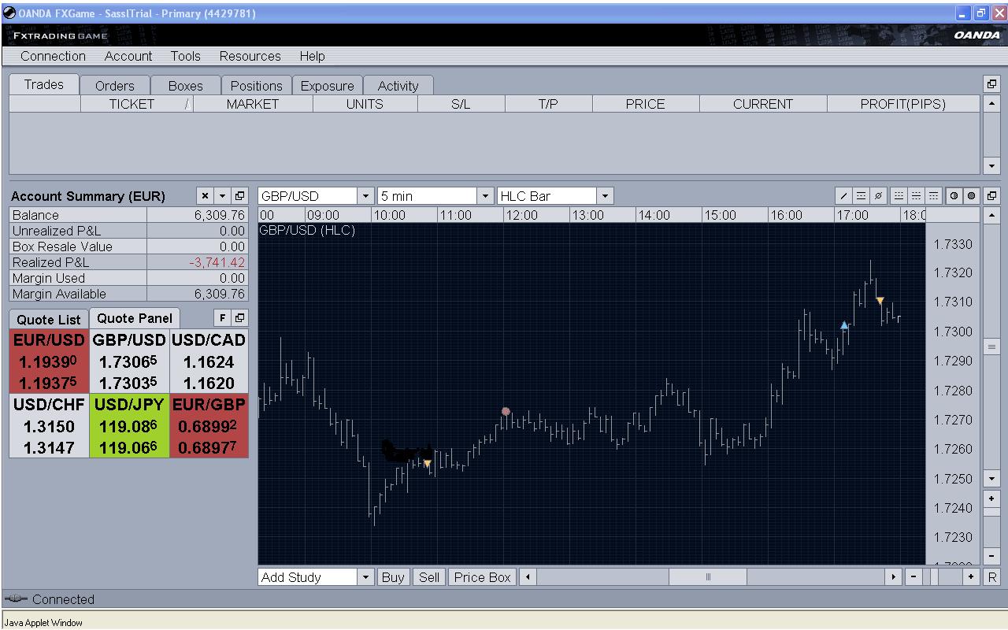Viewport: 1008px width, 630px height.
Task: Open the Account Summary options arrow
Action: (x=222, y=196)
